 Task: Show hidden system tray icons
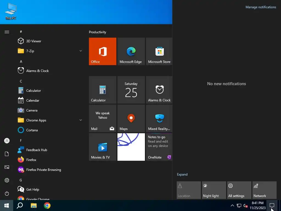coord(232,206)
